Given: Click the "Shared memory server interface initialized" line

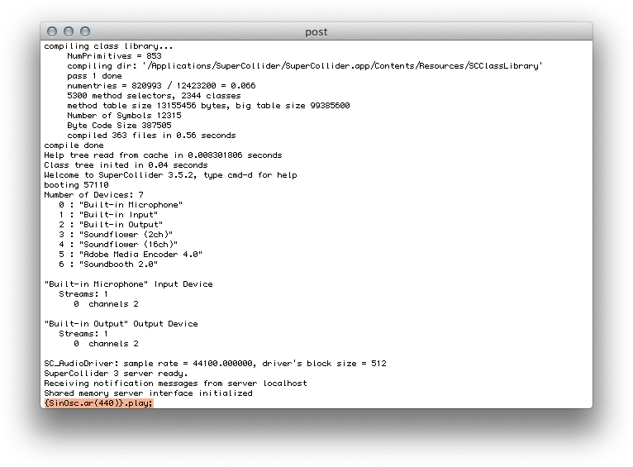Looking at the screenshot, I should pos(148,393).
